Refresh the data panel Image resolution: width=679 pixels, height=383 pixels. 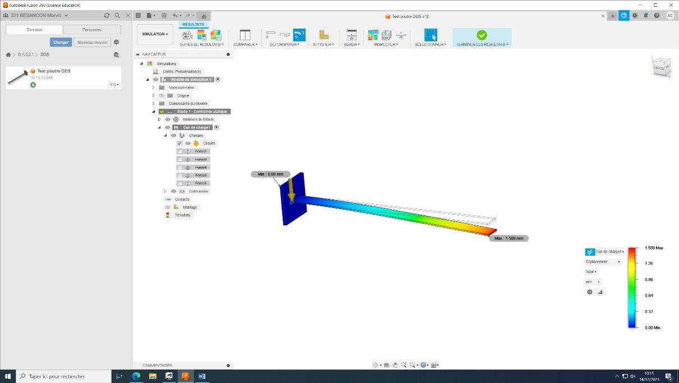tap(107, 16)
